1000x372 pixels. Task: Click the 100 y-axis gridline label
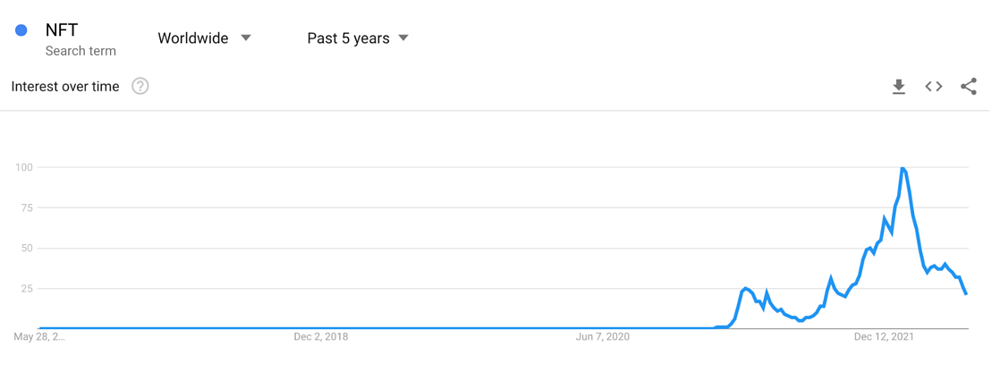click(23, 167)
